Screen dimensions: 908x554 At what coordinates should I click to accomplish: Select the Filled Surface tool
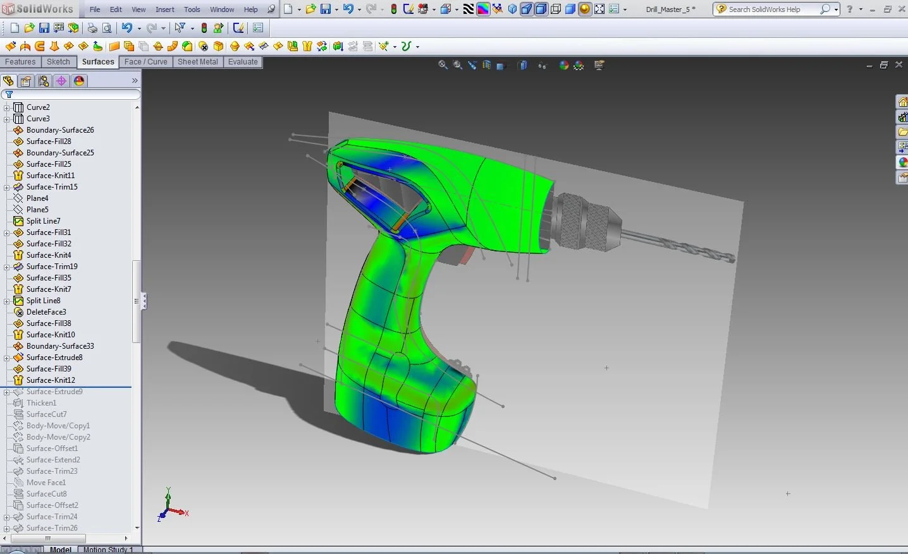[x=83, y=46]
